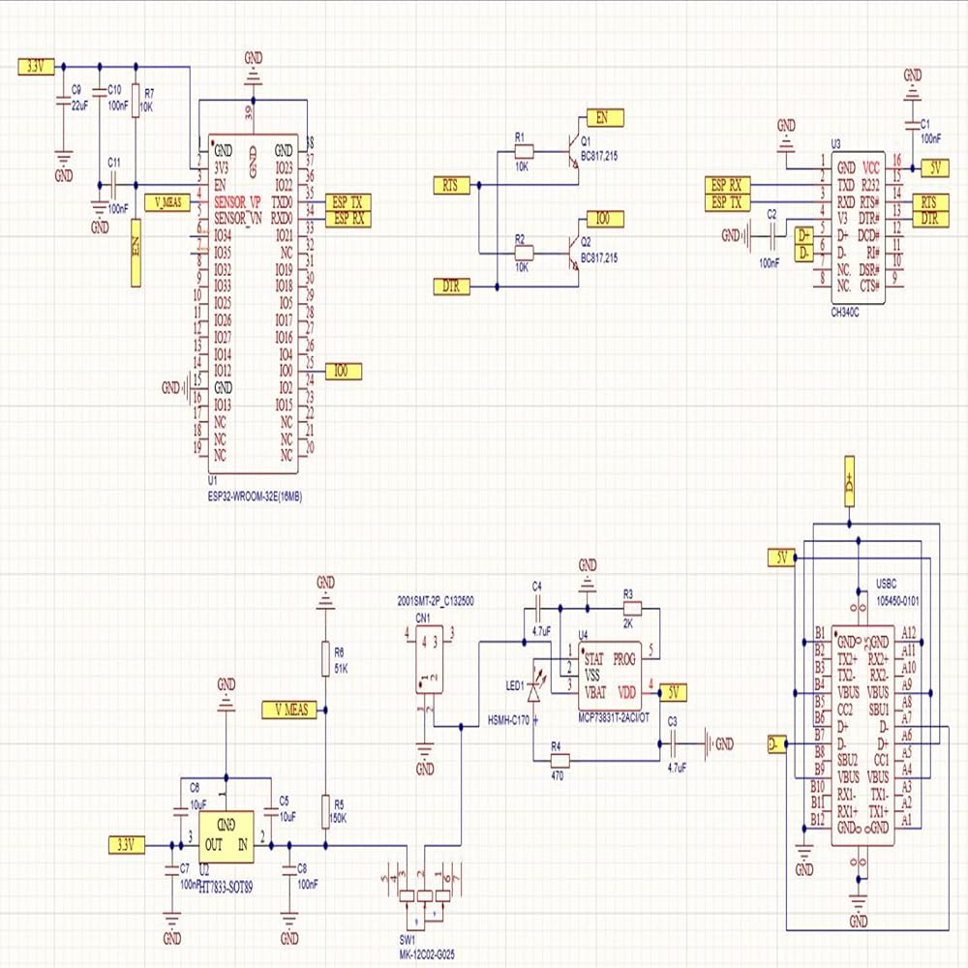This screenshot has width=968, height=968.
Task: Select capacitor C8 100nF
Action: (288, 870)
